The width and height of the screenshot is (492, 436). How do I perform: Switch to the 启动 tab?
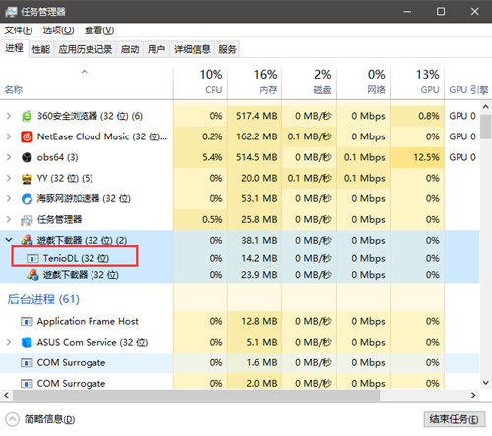(130, 49)
